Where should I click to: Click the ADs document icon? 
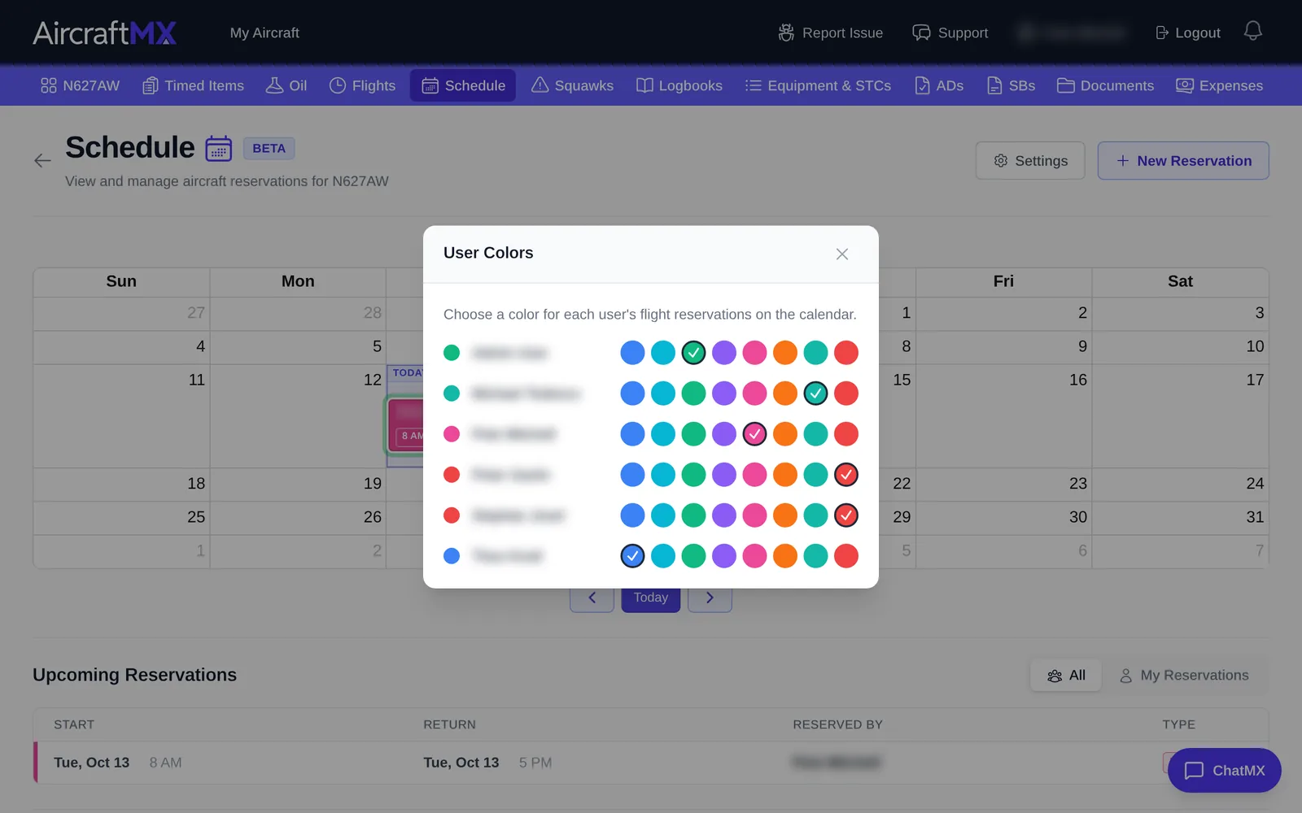(x=922, y=85)
